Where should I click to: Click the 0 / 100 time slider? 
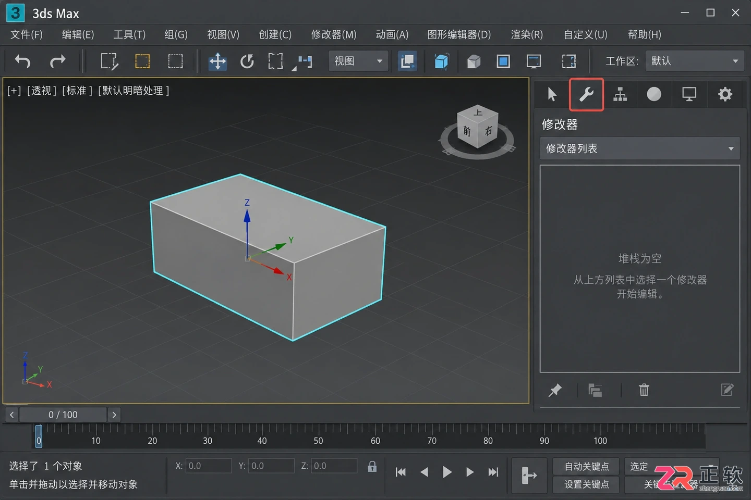point(63,415)
